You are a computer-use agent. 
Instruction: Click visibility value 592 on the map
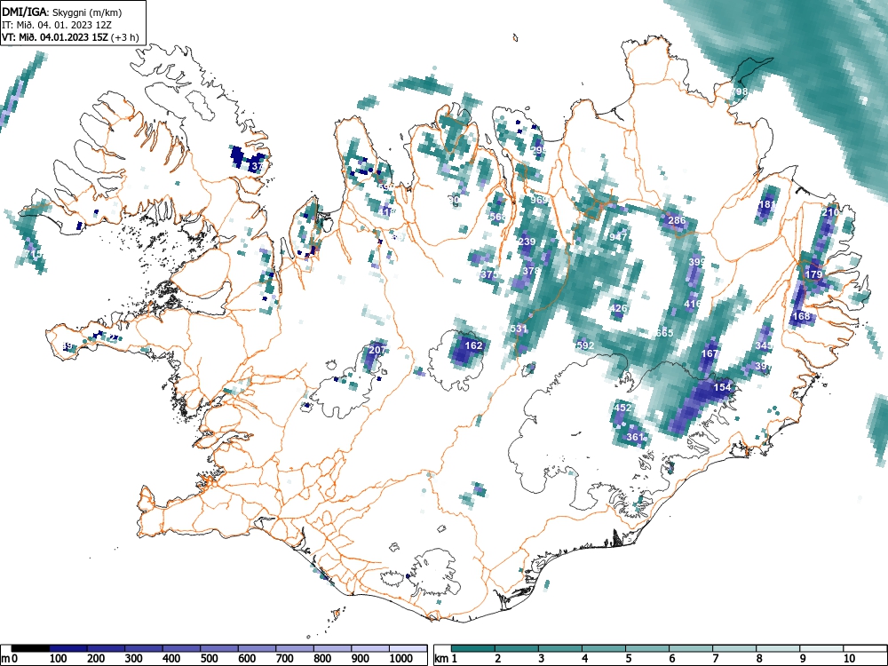[585, 345]
